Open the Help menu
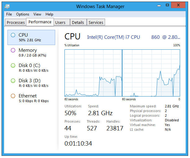 49,14
